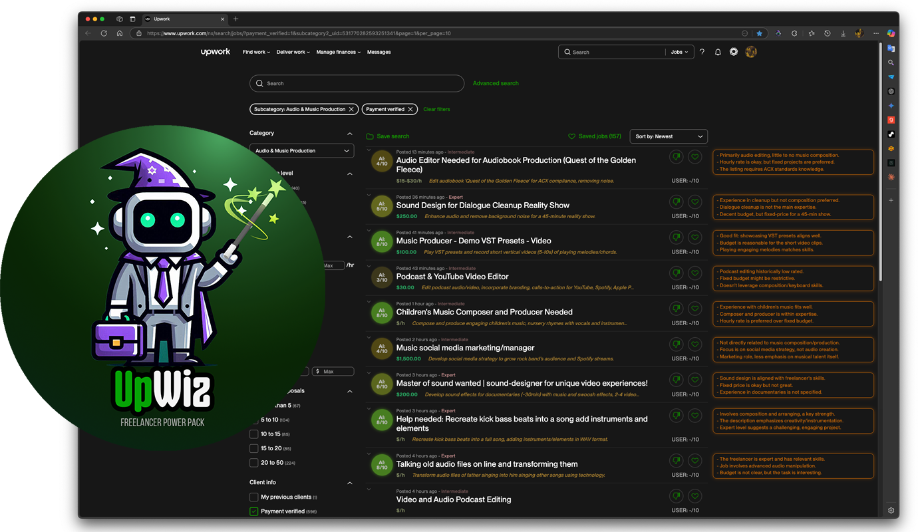The width and height of the screenshot is (918, 532).
Task: Disable the Payment verified checkbox
Action: [253, 511]
